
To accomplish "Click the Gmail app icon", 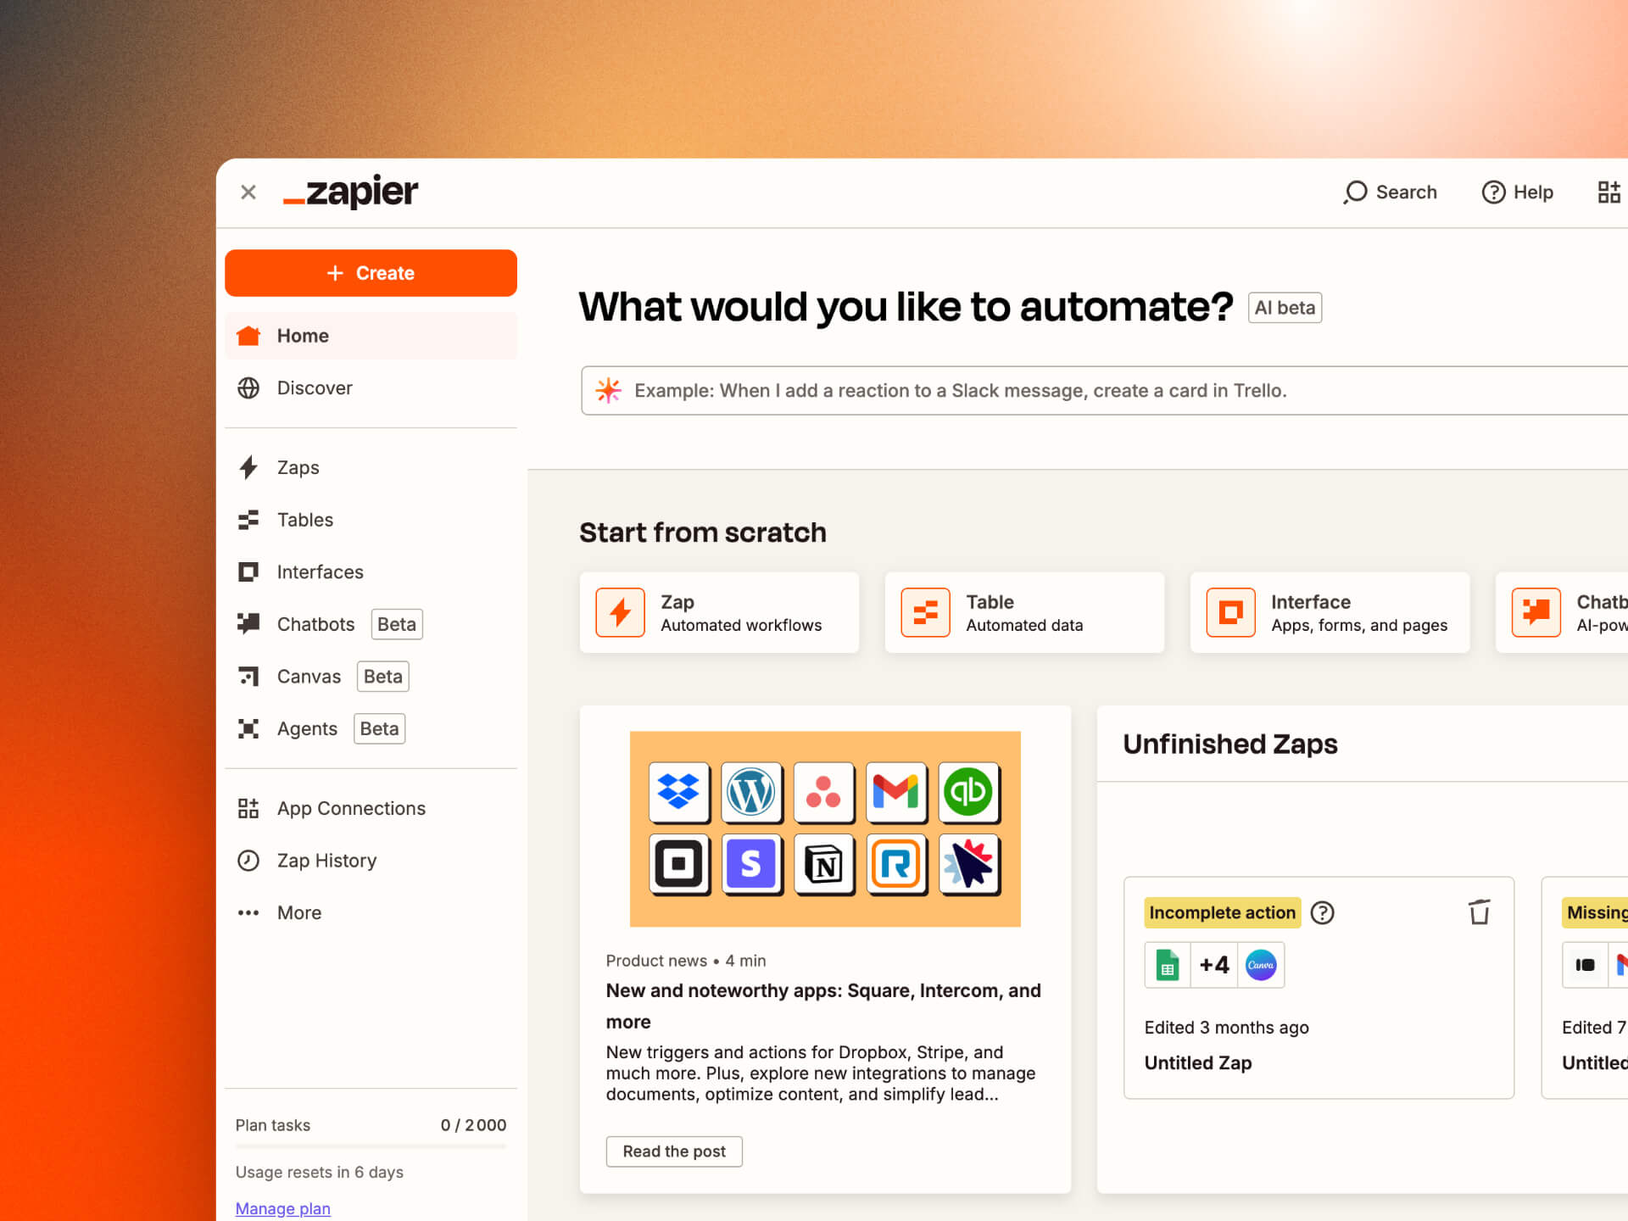I will point(896,792).
